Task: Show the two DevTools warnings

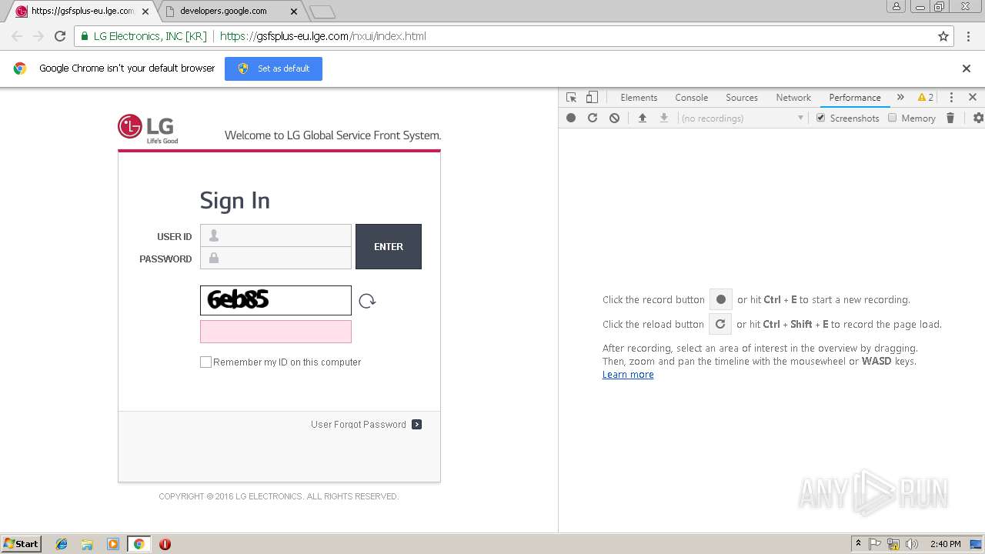Action: (926, 98)
